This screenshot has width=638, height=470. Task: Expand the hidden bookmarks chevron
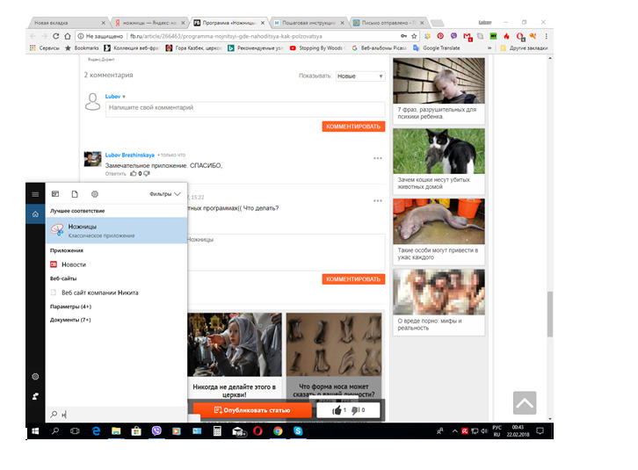489,48
